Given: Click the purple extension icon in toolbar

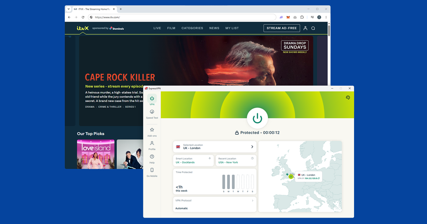Looking at the screenshot, I should click(x=281, y=17).
